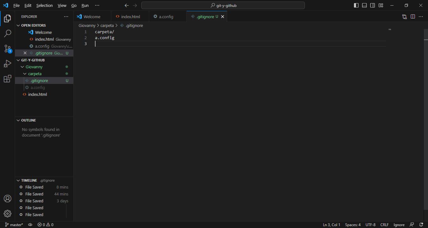Image resolution: width=428 pixels, height=228 pixels.
Task: Publish to cloud icon in status bar
Action: click(30, 225)
